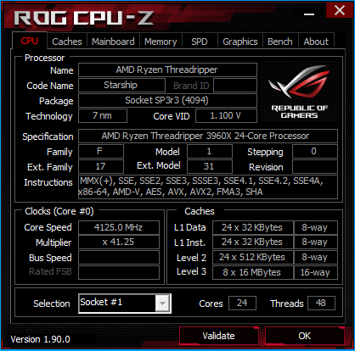Screen dimensions: 355x351
Task: Click the Instructions field listing MMX, SSE
Action: pyautogui.click(x=208, y=187)
